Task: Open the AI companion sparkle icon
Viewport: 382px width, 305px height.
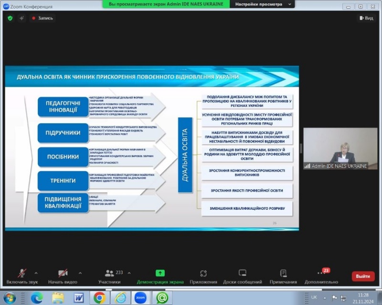Action: (22, 18)
